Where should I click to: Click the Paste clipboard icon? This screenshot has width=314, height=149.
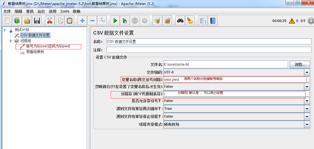pyautogui.click(x=70, y=21)
